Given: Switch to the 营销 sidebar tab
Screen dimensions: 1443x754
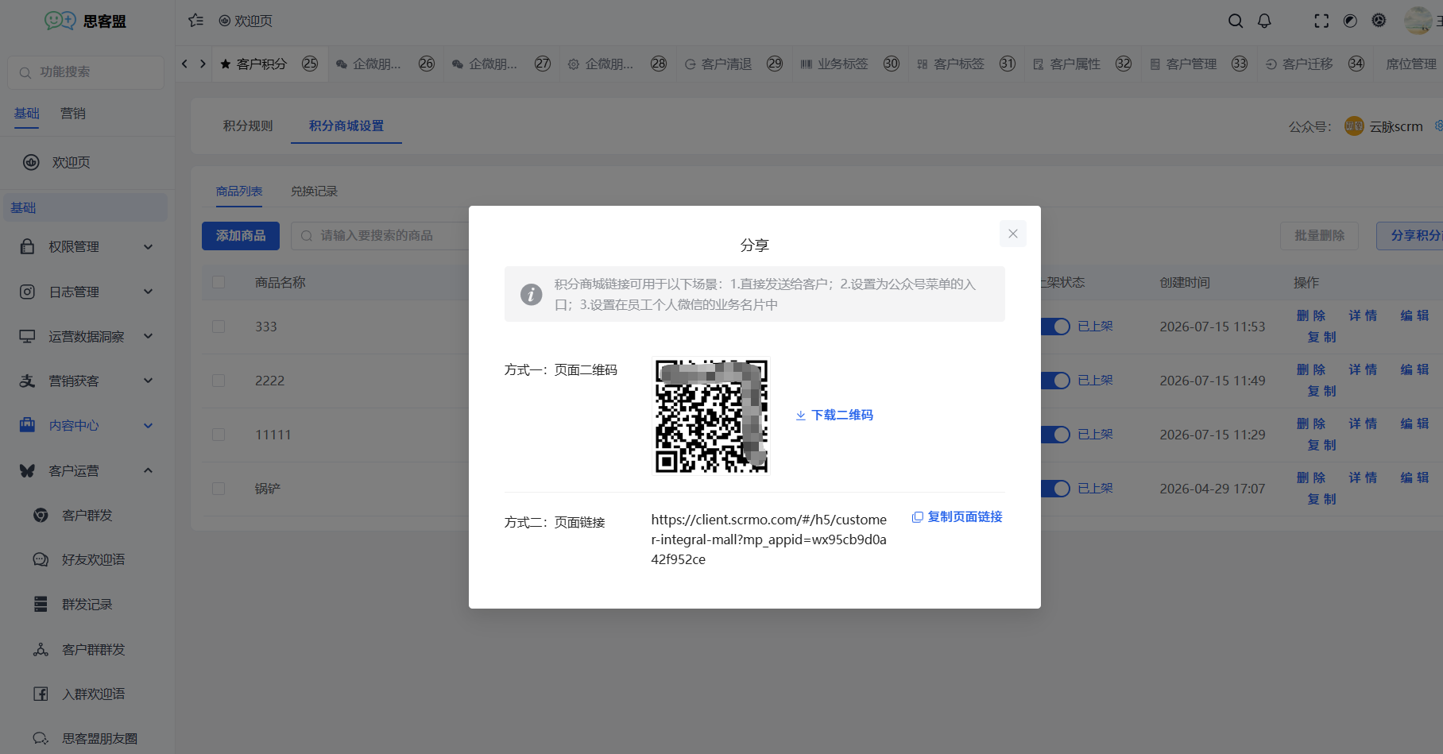Looking at the screenshot, I should (x=73, y=114).
